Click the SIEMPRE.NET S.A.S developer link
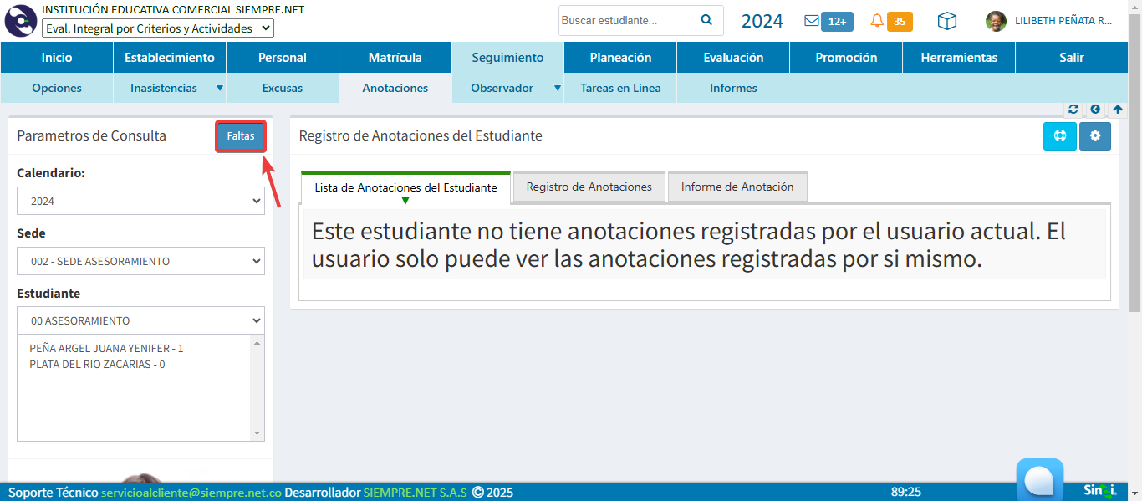Screen dimensions: 1142x501 tap(416, 492)
